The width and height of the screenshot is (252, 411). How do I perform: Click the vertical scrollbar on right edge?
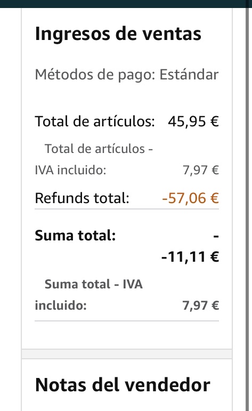click(247, 206)
